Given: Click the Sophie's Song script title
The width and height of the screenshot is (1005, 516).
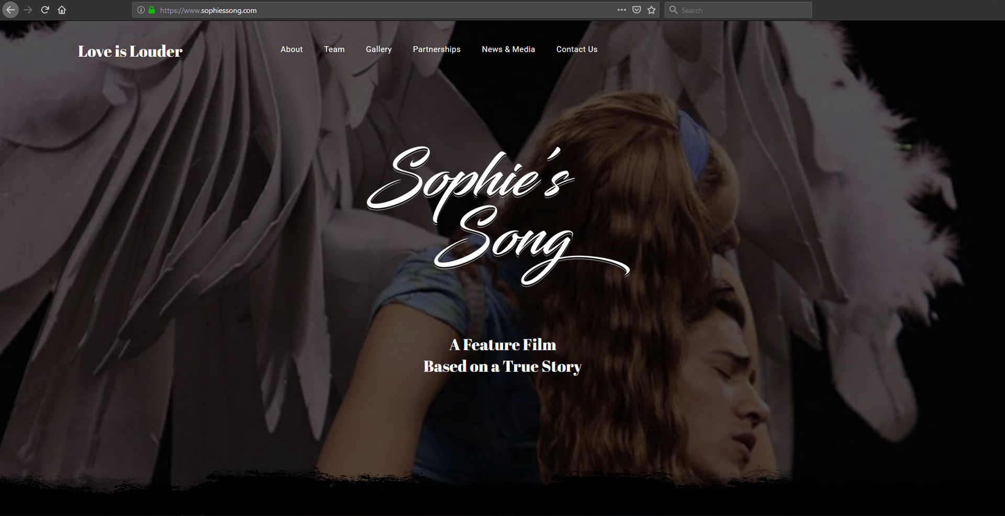Looking at the screenshot, I should click(497, 216).
